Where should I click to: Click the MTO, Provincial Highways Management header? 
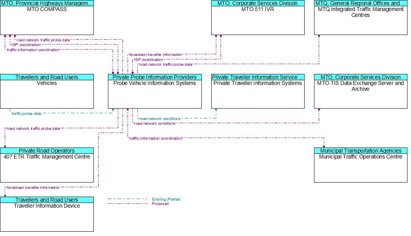(x=47, y=4)
